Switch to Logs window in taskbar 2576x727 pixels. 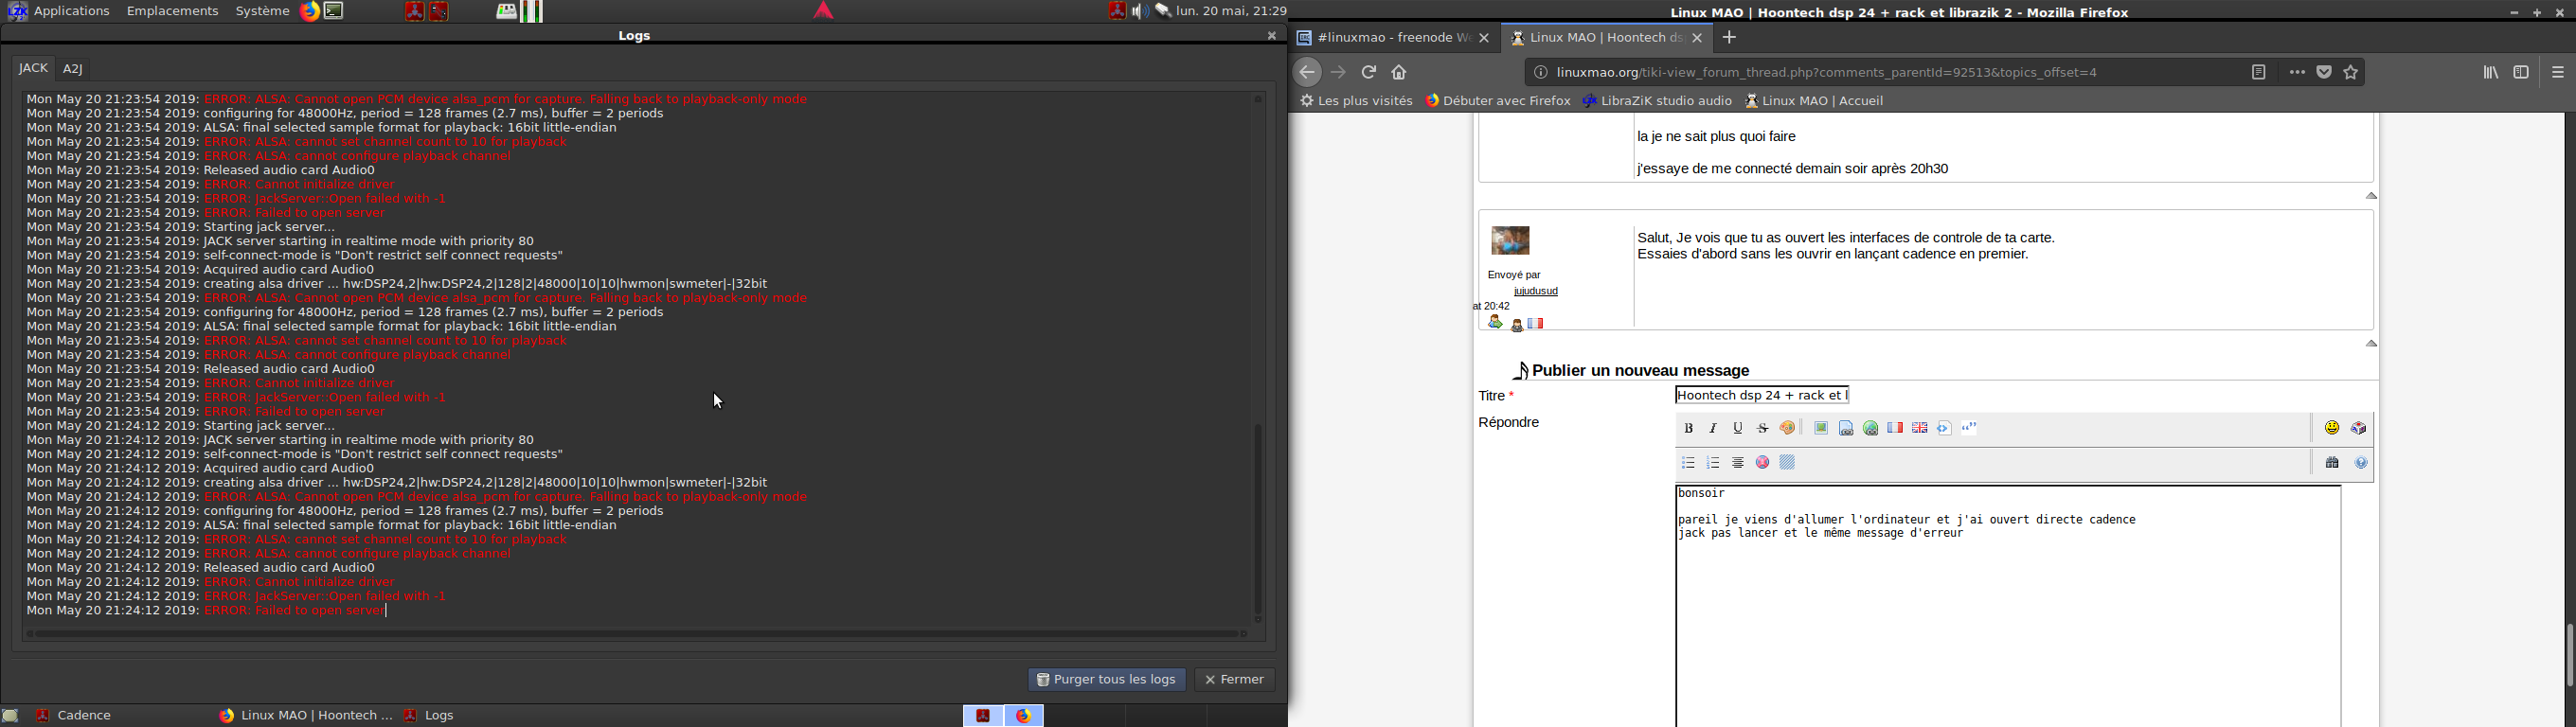[430, 716]
